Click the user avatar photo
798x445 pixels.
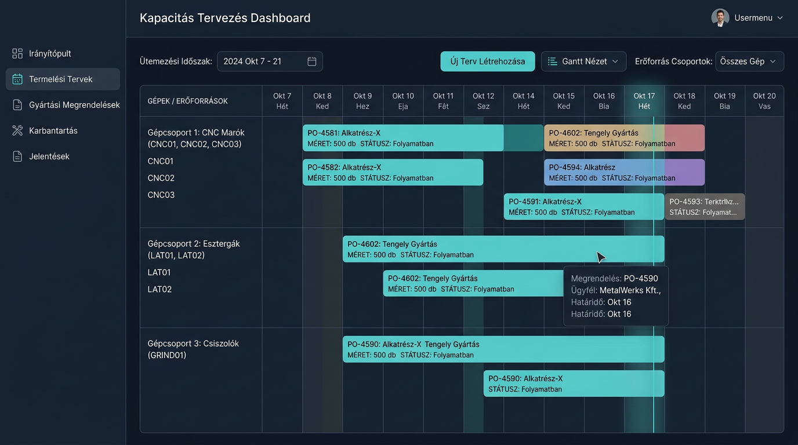pos(720,18)
